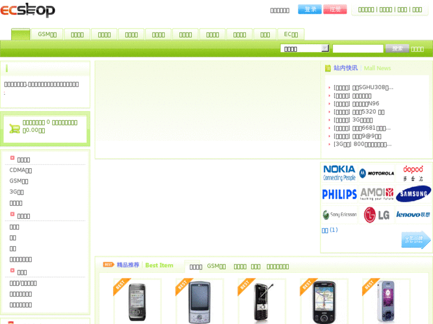Open the silver touchscreen phone thumbnail

tap(200, 301)
